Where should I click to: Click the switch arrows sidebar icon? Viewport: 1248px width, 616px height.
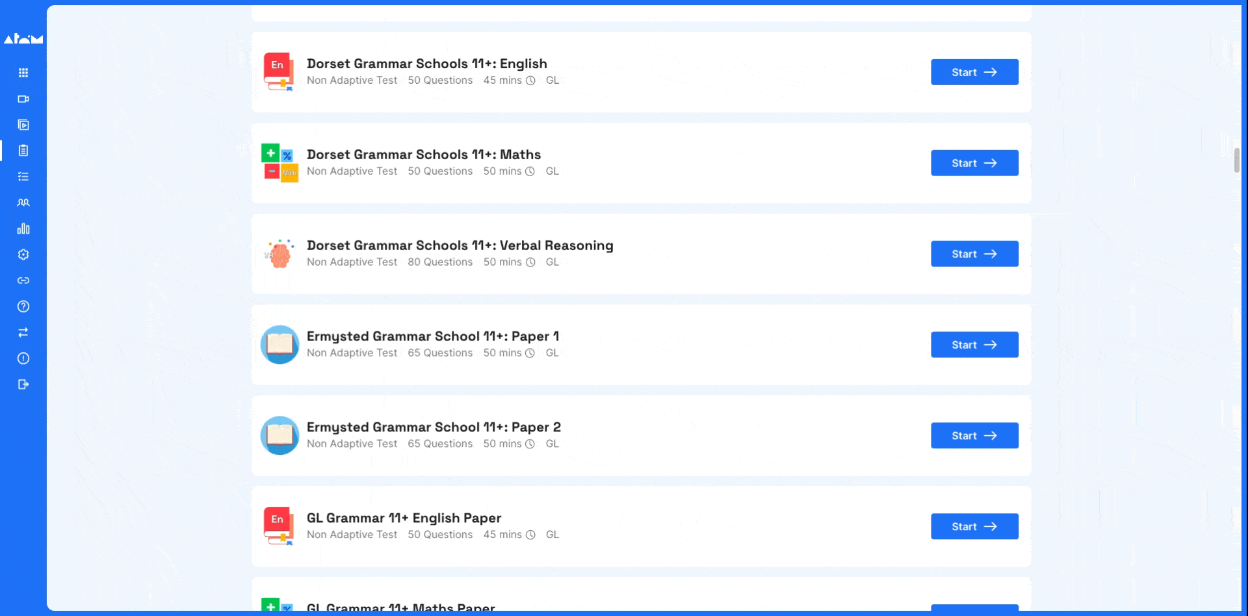23,333
